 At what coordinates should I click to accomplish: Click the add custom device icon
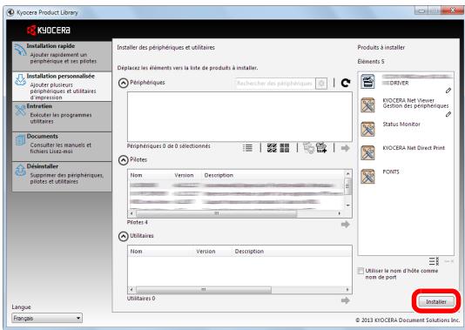point(321,148)
